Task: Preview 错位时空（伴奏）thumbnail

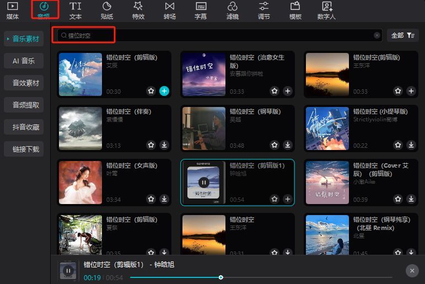Action: [x=80, y=128]
